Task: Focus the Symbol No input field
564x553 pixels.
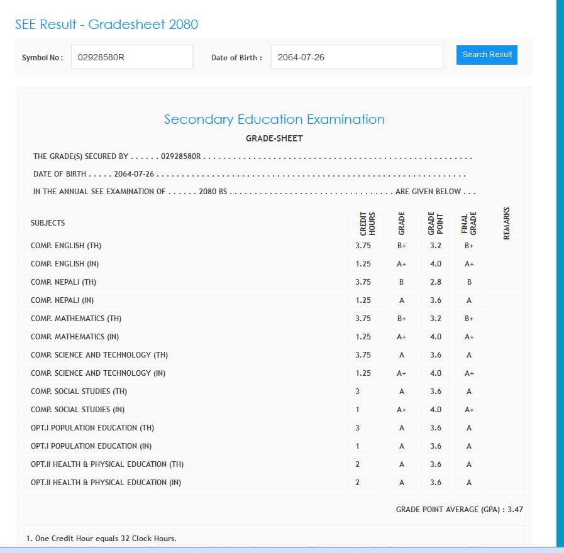Action: coord(131,57)
